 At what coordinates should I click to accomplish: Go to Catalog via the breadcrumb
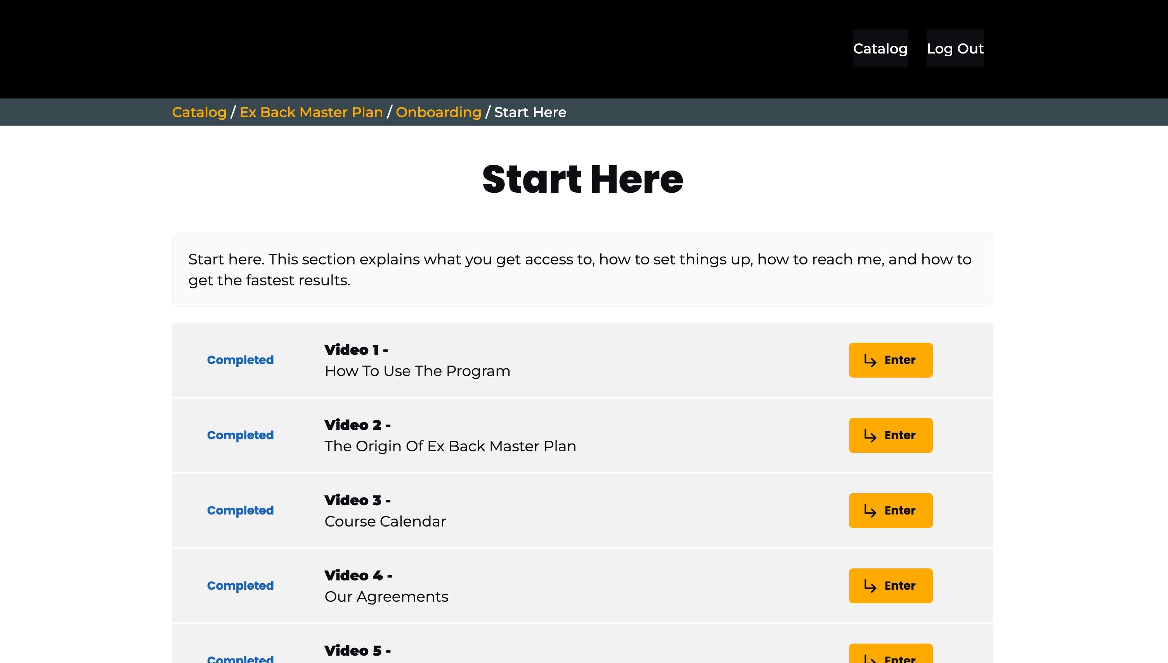click(x=199, y=112)
